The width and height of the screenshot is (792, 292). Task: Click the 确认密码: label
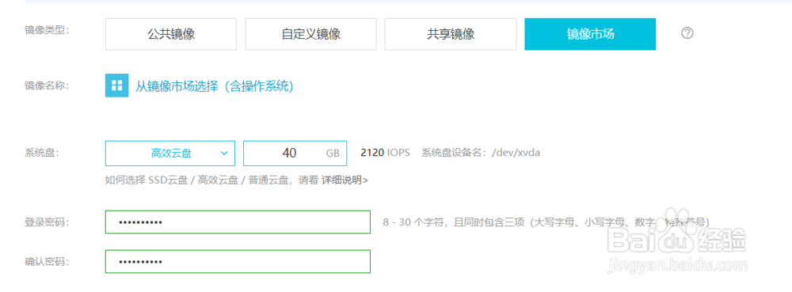pos(47,261)
